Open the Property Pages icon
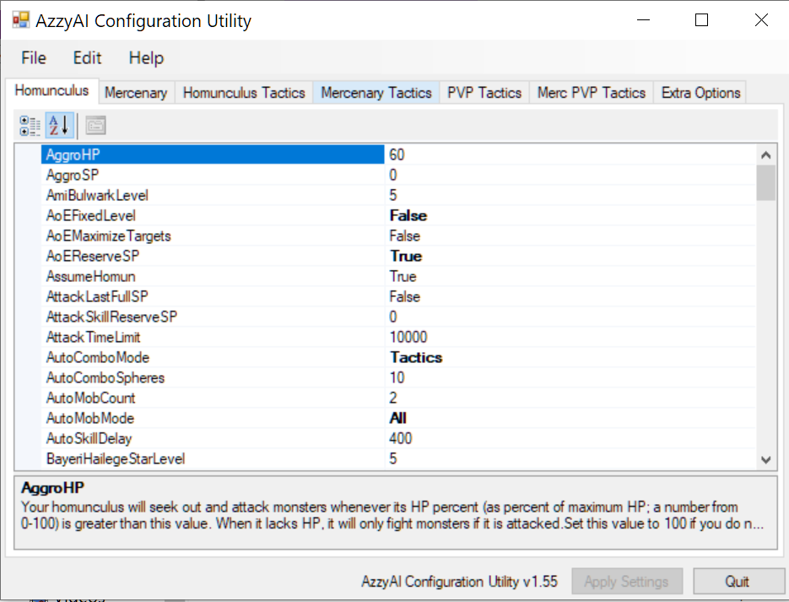 95,126
